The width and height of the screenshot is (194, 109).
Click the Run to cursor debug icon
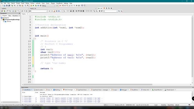[x=63, y=6]
